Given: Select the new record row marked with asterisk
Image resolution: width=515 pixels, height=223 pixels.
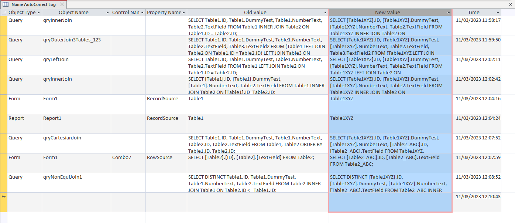Looking at the screenshot, I should click(4, 202).
